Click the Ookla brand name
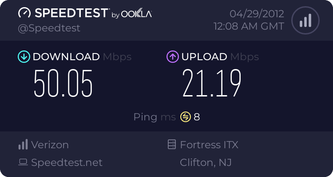333x177 pixels. point(137,14)
